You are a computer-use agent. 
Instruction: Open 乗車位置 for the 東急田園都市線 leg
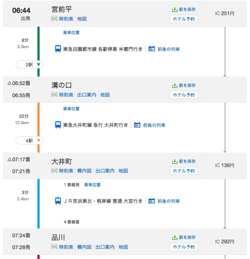pos(71,32)
